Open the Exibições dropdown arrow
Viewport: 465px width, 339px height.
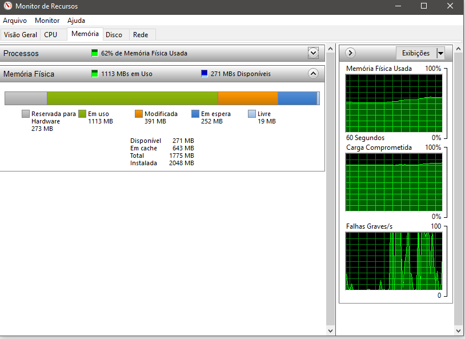tap(440, 53)
